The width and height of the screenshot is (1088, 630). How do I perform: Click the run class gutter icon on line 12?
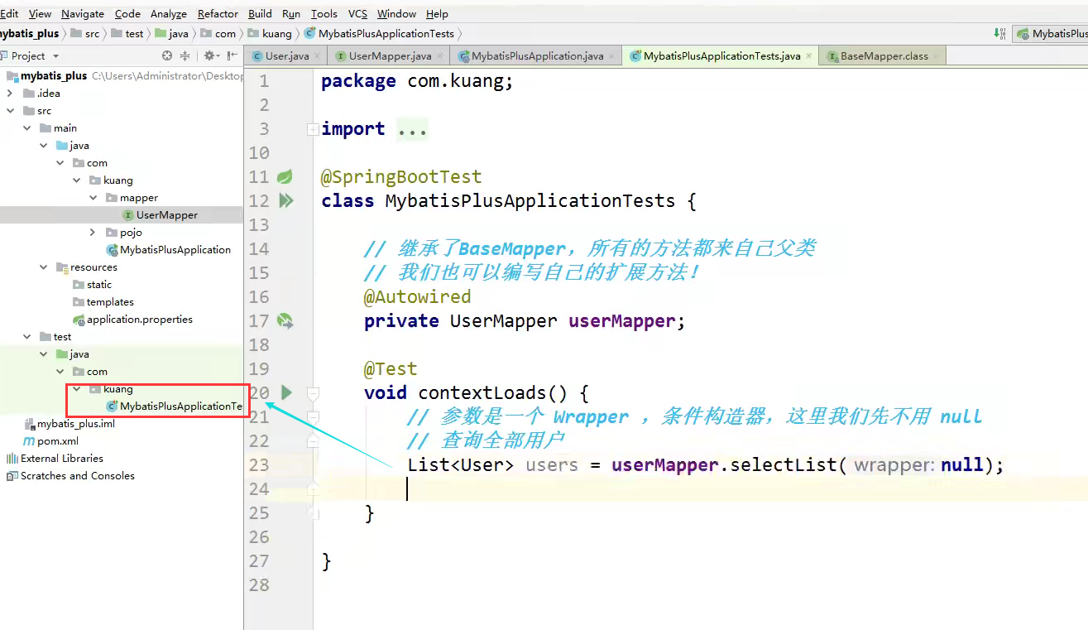pyautogui.click(x=286, y=200)
